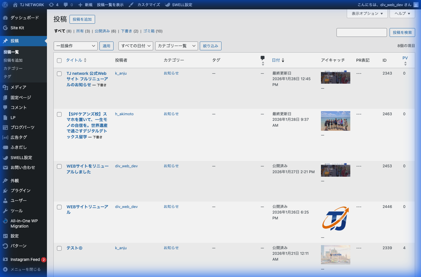Click the WordPress logo in admin bar
This screenshot has width=421, height=277.
click(x=5, y=5)
